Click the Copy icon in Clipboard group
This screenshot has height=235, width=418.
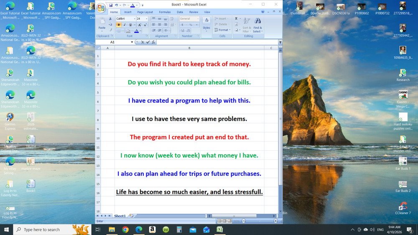click(110, 24)
